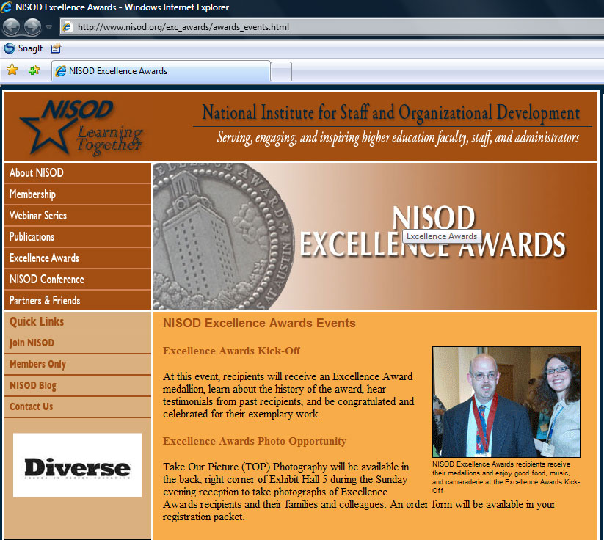Viewport: 604px width, 540px height.
Task: Click Add to Favorites star-plus icon
Action: (34, 70)
